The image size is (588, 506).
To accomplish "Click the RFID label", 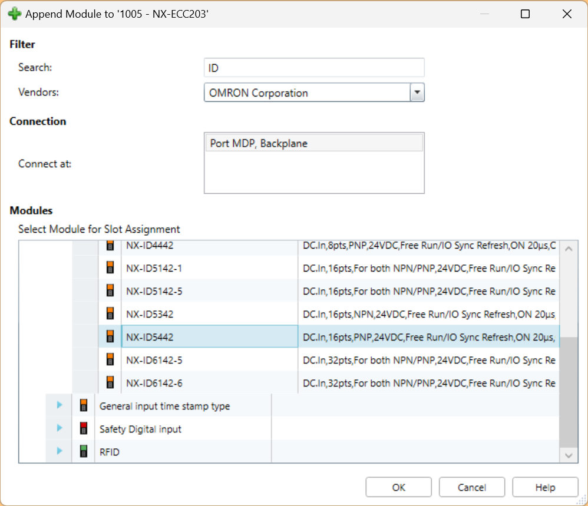I will pos(109,452).
